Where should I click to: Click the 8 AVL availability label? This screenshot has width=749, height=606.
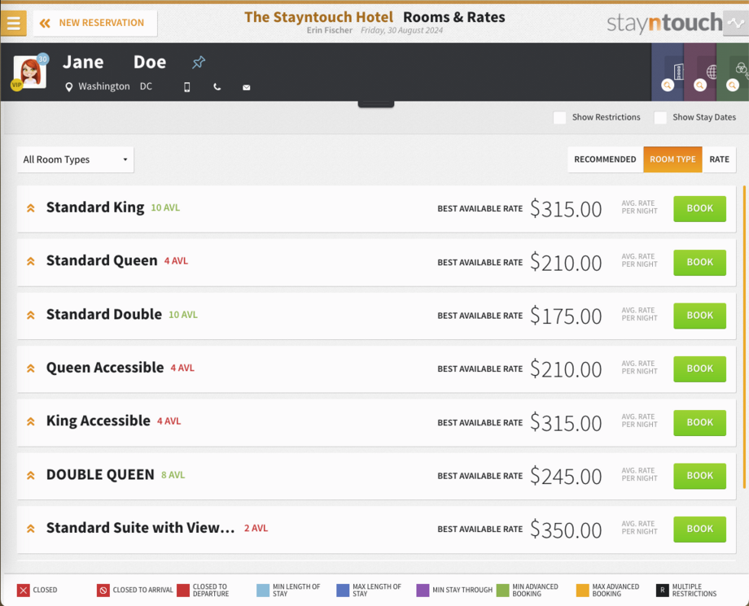(173, 475)
